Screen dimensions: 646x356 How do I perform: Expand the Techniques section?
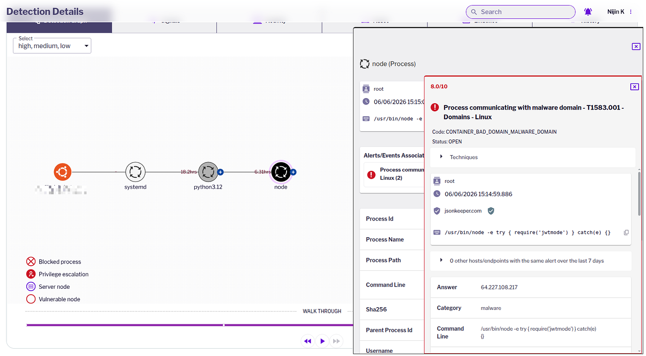point(532,157)
